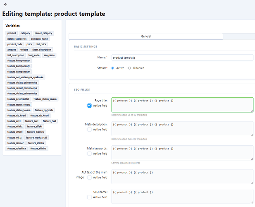Click into the Meta description textarea
This screenshot has height=207, width=255.
point(182,129)
